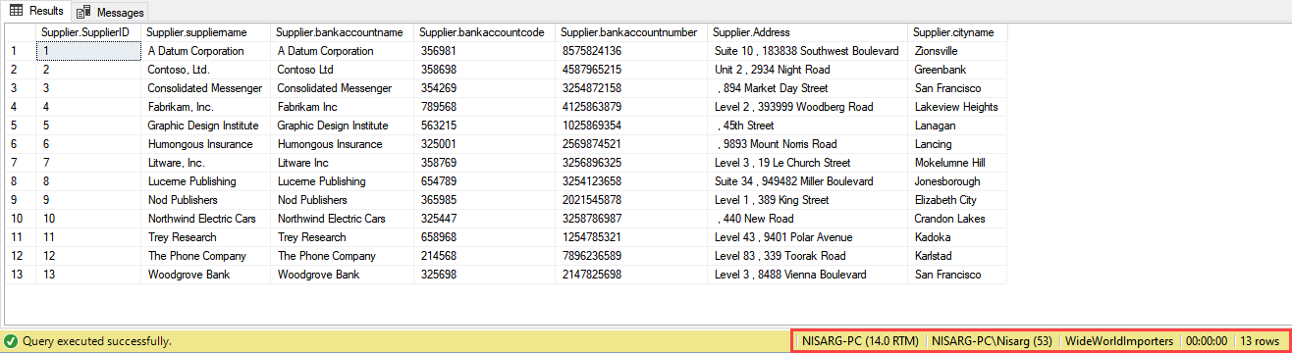Click the Messages tab icon
Image resolution: width=1292 pixels, height=353 pixels.
[x=84, y=12]
